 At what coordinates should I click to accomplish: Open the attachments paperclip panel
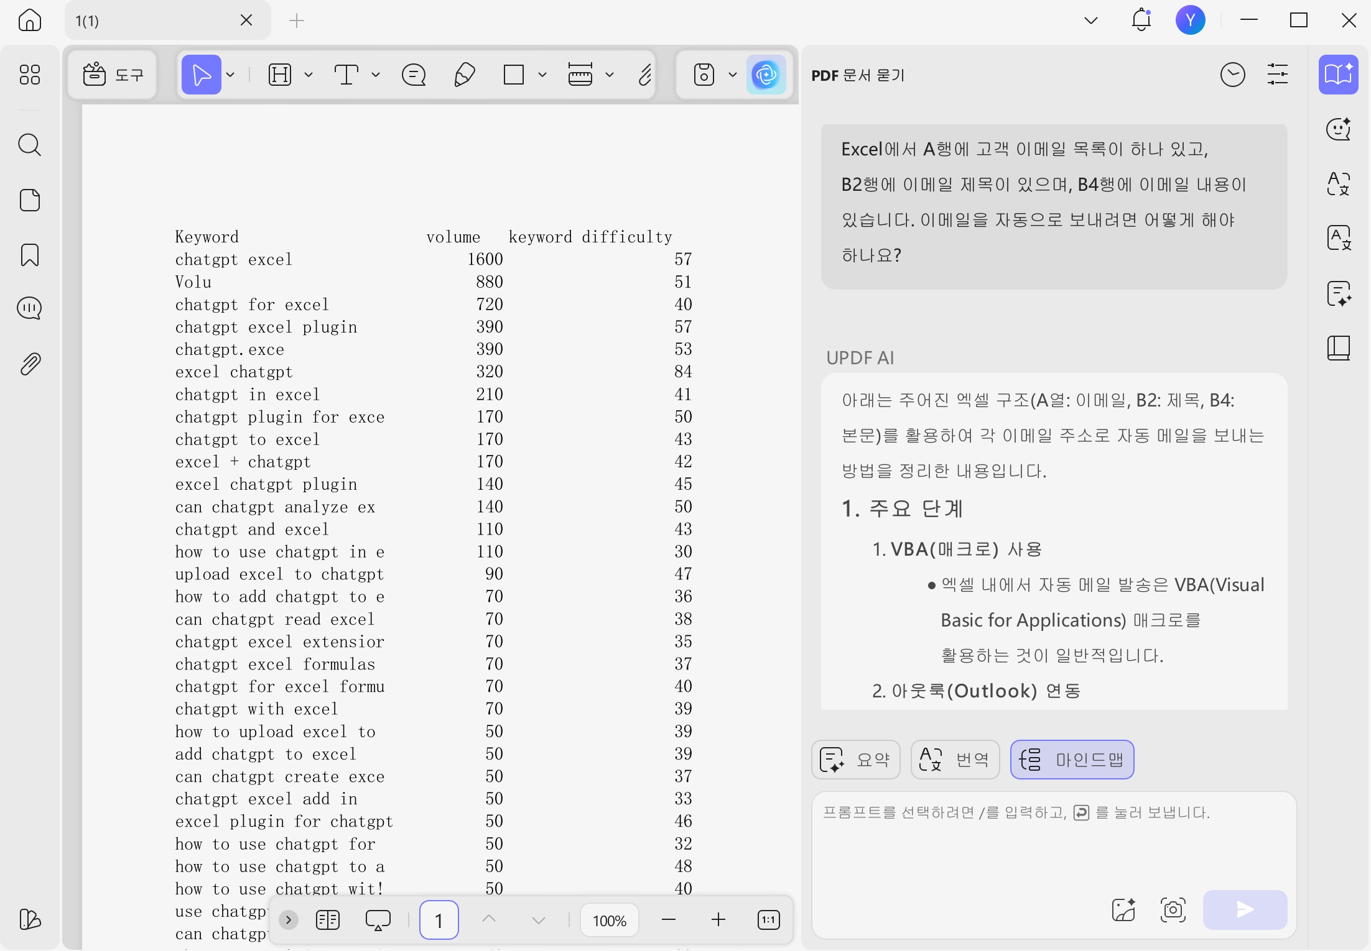tap(30, 364)
